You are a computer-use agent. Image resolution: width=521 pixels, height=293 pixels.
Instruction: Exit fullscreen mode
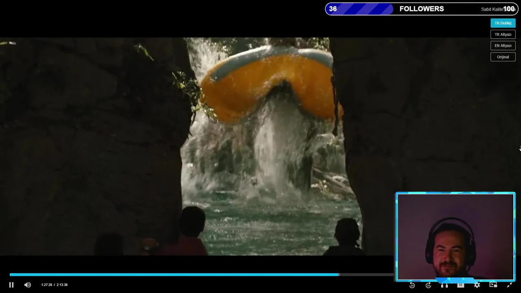[510, 285]
